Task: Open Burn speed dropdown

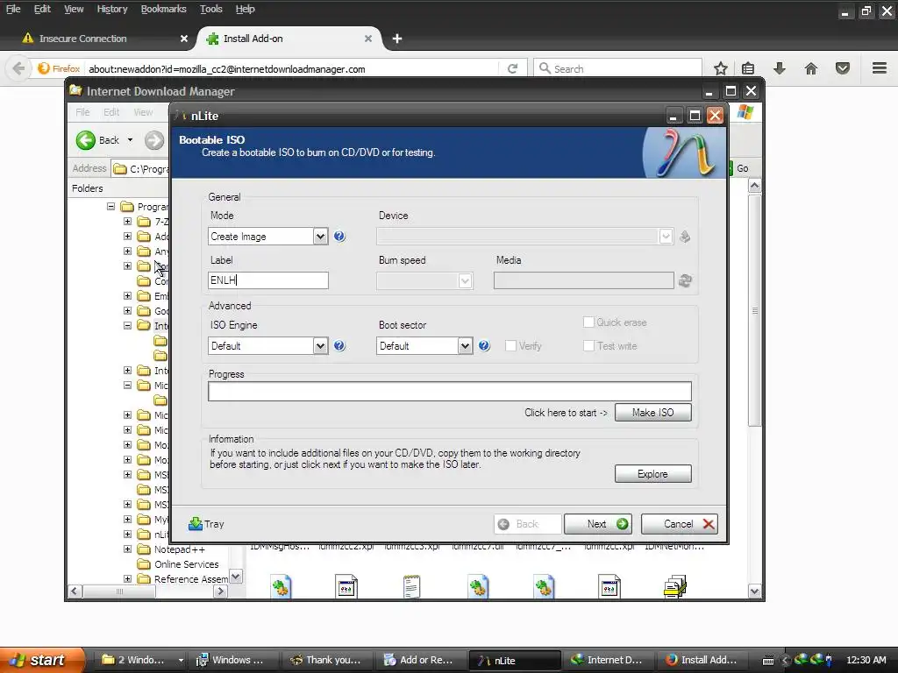Action: 465,281
